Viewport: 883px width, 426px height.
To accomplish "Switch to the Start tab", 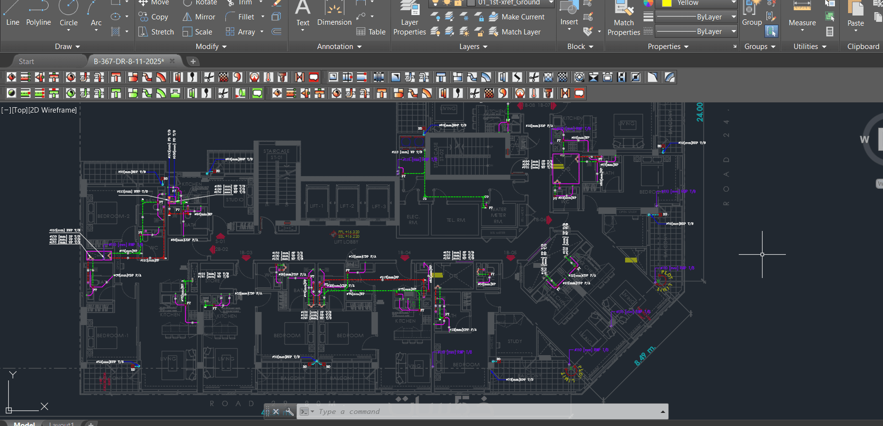I will point(26,62).
